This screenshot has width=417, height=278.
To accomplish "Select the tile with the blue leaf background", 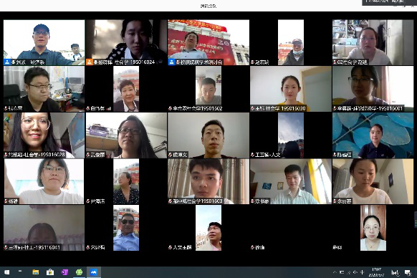I will (373, 135).
